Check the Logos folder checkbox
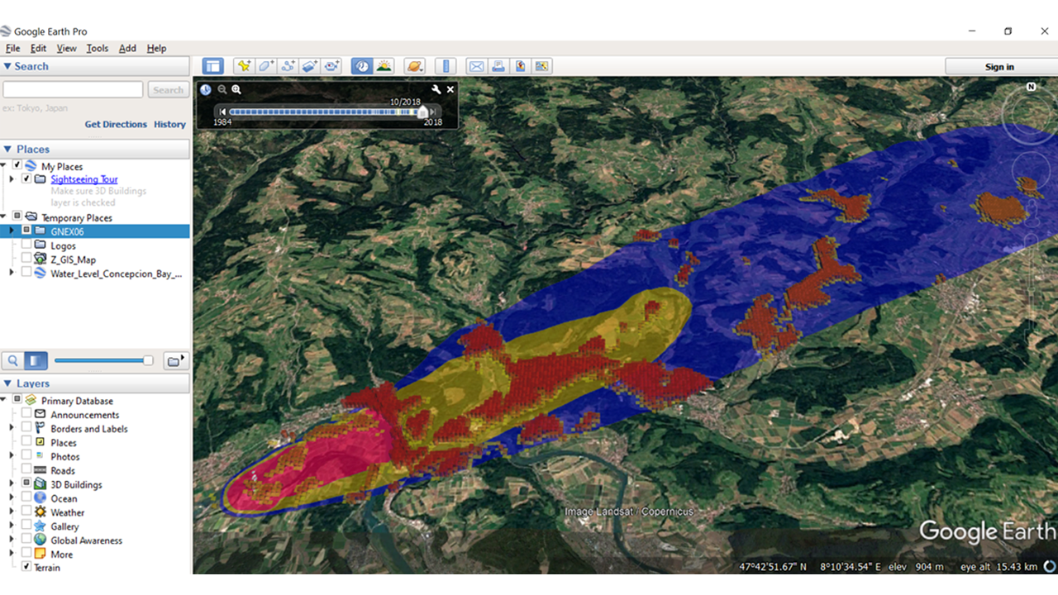The width and height of the screenshot is (1058, 595). coord(26,245)
